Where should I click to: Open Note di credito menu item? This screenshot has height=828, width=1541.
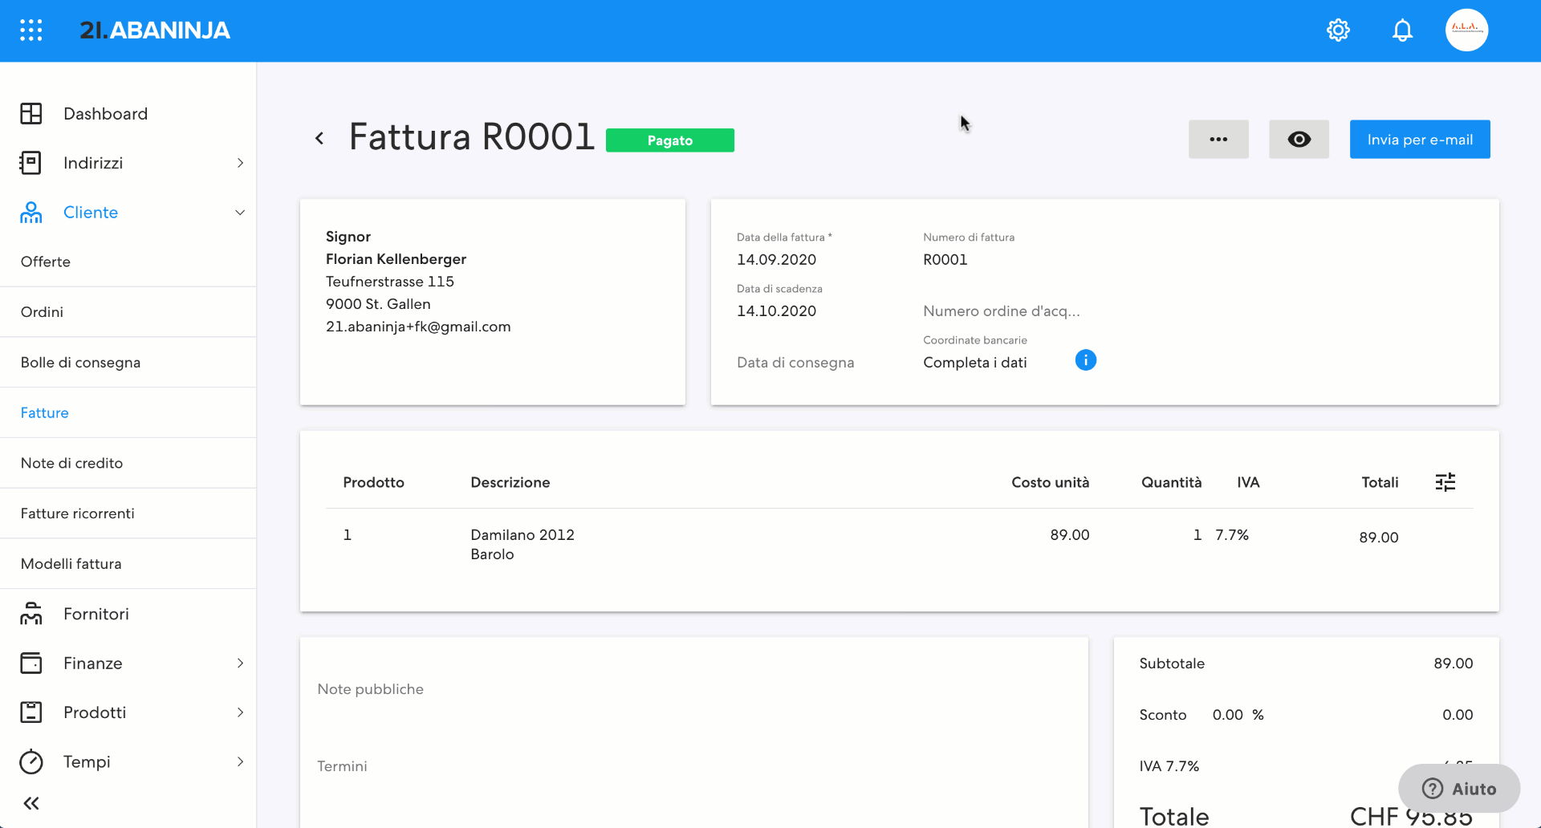click(72, 463)
